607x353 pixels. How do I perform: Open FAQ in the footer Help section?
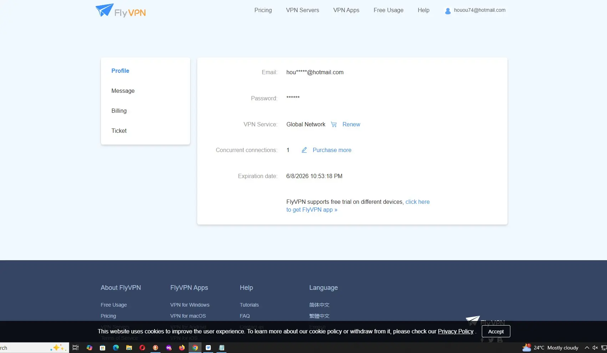coord(245,316)
